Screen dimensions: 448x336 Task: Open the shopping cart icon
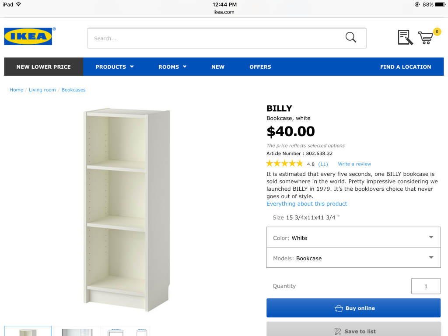pos(425,38)
